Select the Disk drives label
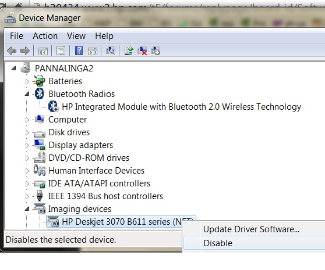This screenshot has height=270, width=325. (69, 132)
